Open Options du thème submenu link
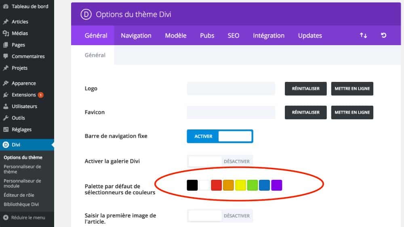This screenshot has width=404, height=227. [x=23, y=157]
